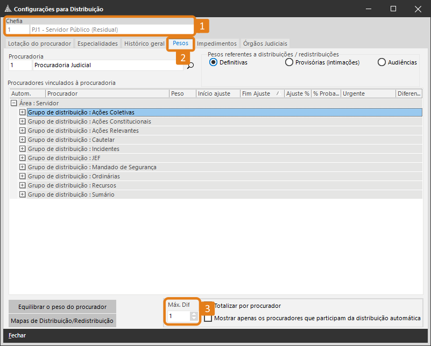431x346 pixels.
Task: Open the Especialidades tab
Action: point(97,44)
